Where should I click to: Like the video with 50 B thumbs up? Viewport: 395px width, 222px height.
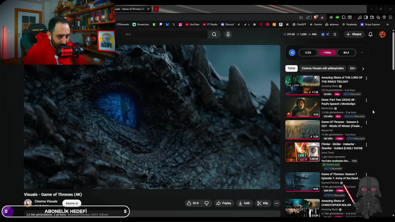193,203
